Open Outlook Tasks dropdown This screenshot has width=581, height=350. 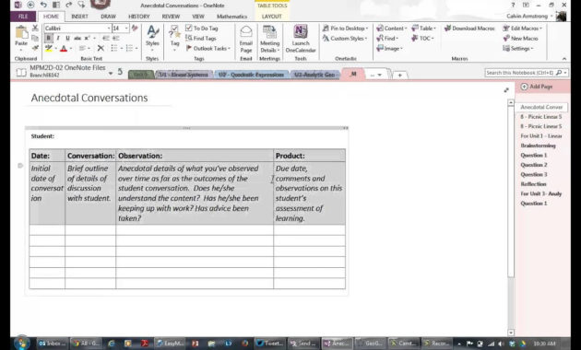click(207, 48)
